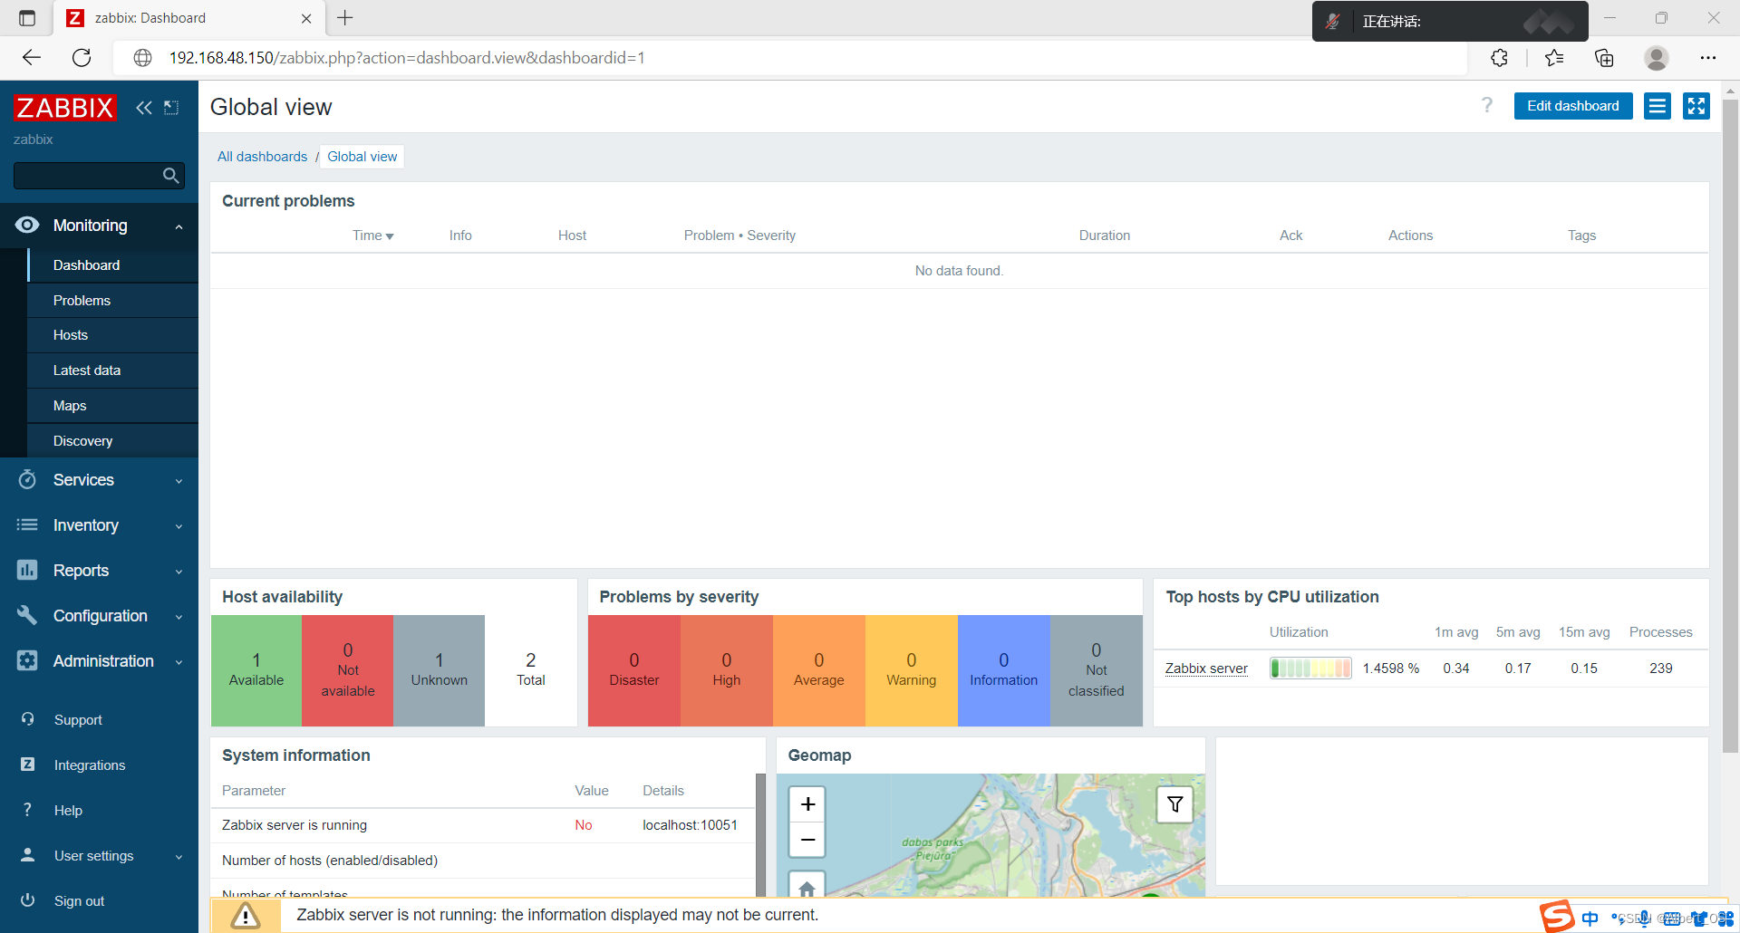Open the Latest data menu item
This screenshot has width=1740, height=933.
[113, 370]
